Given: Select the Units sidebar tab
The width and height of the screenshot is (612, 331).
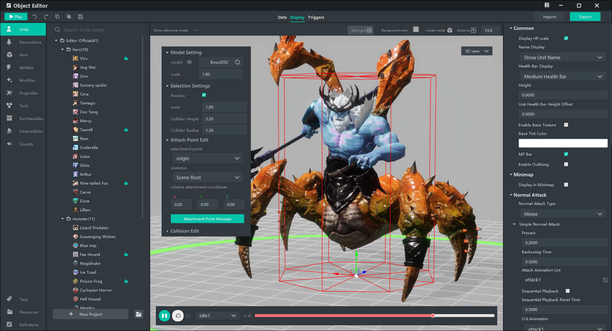Looking at the screenshot, I should [23, 29].
